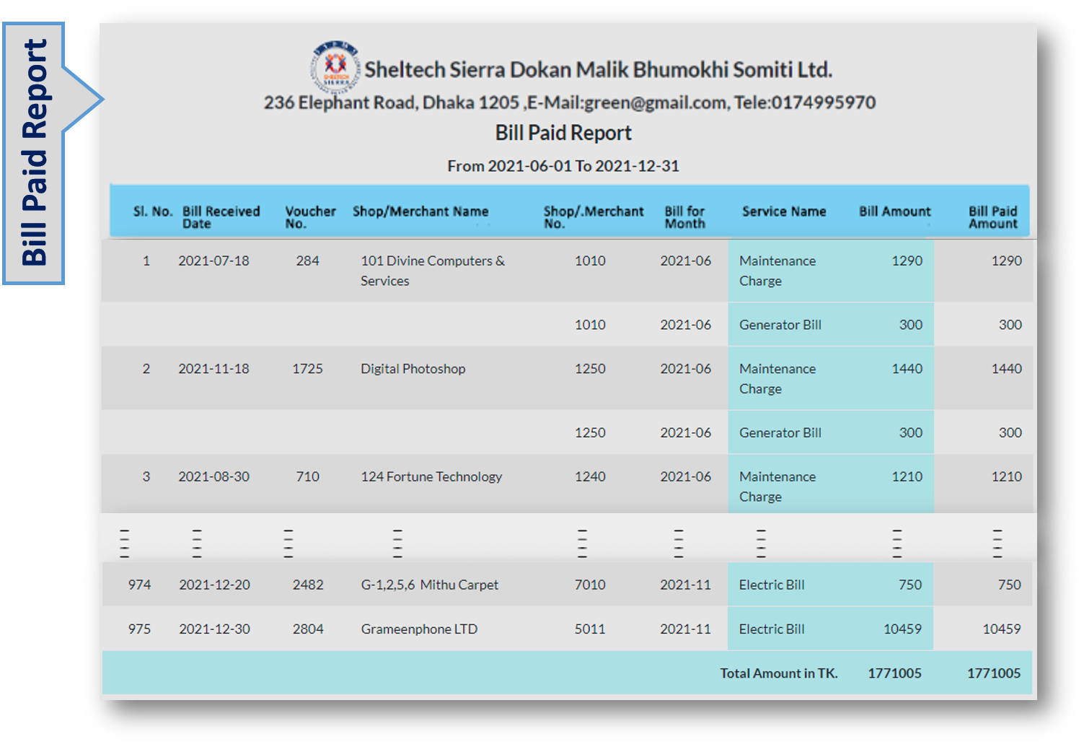Screen dimensions: 1084x747
Task: Click the Sheltech Sierra logo icon
Action: 335,68
